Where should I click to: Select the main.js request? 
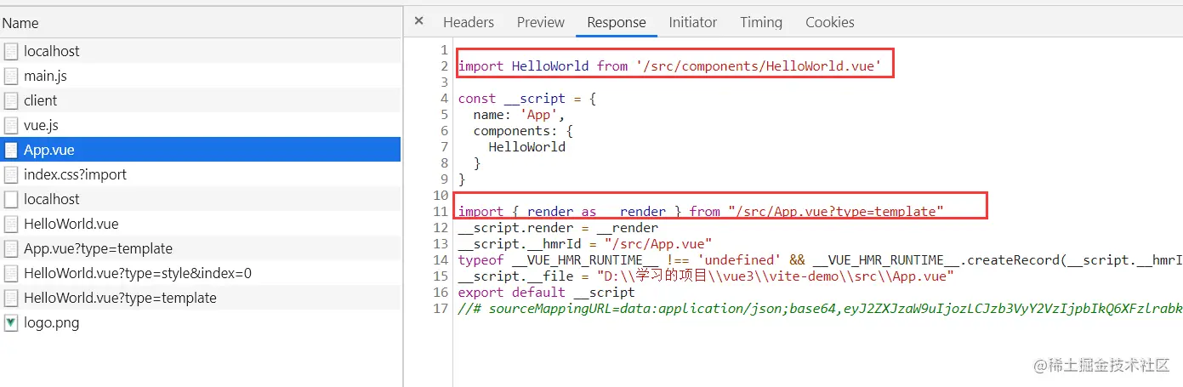(x=201, y=76)
